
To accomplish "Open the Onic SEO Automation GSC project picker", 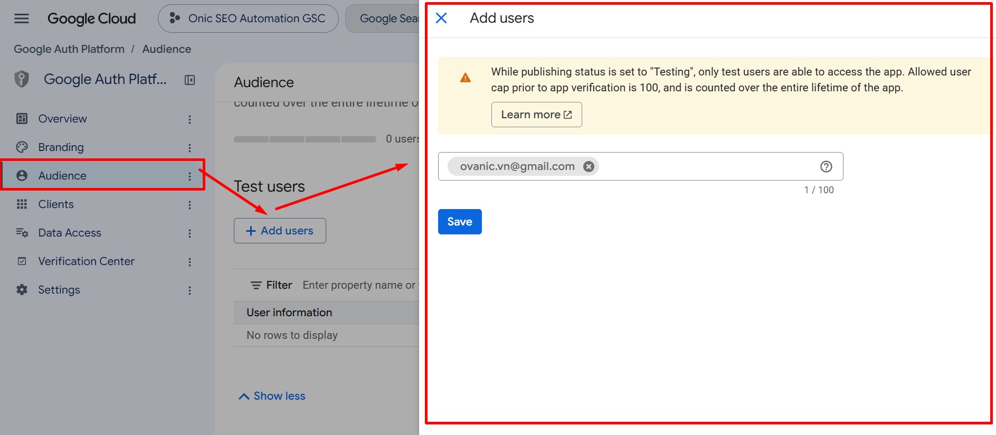I will point(248,18).
